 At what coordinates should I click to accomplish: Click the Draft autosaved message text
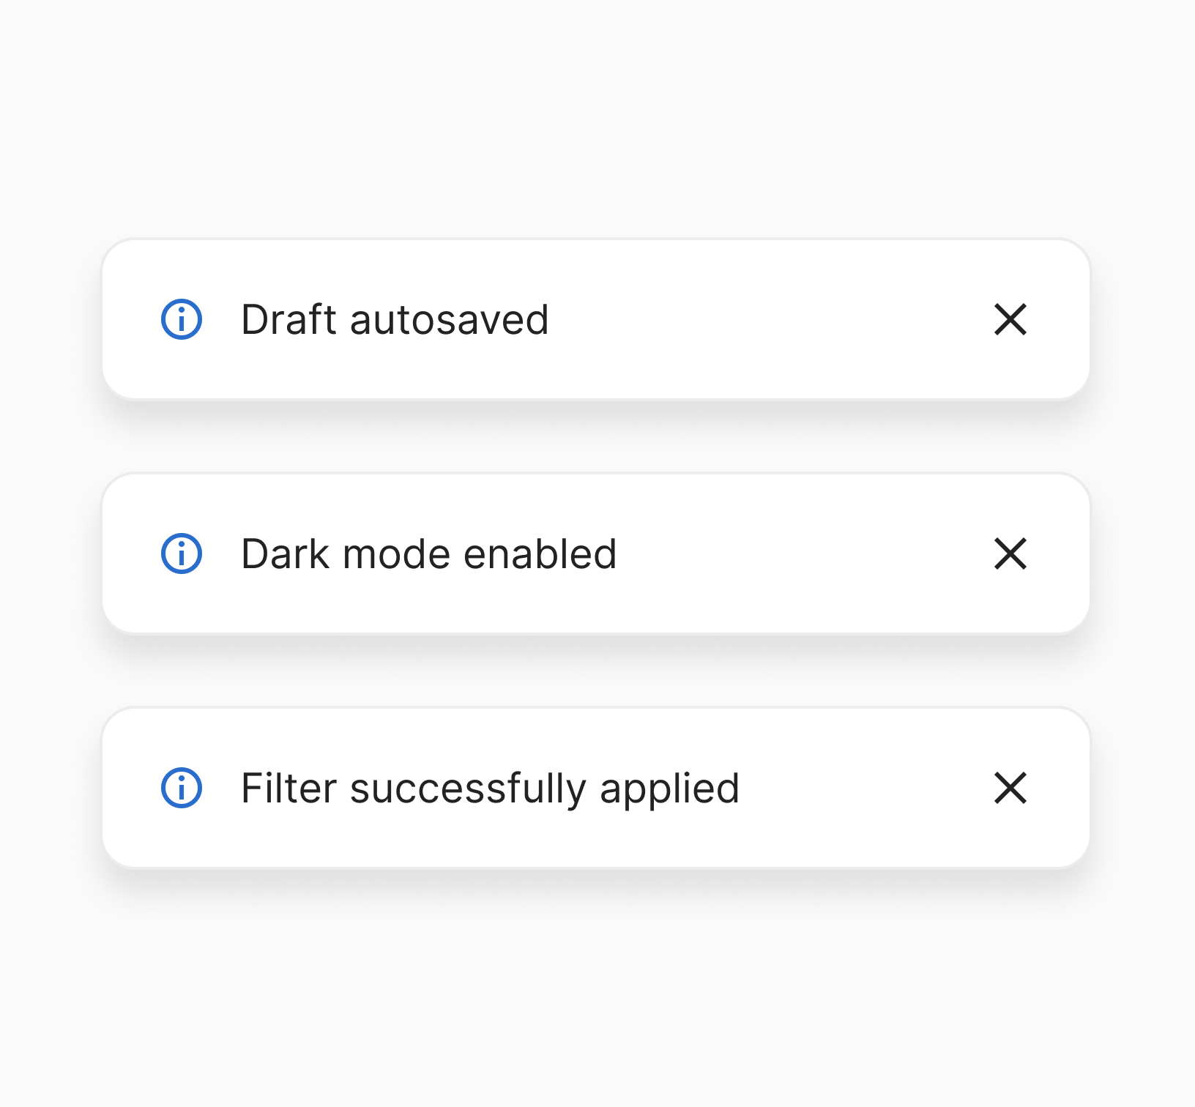(x=395, y=320)
